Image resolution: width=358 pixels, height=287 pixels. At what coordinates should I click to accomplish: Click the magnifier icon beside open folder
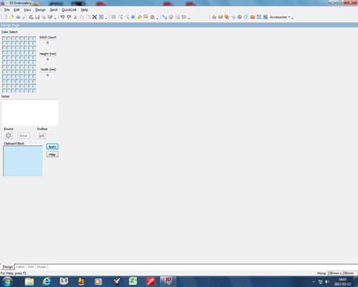tap(24, 17)
